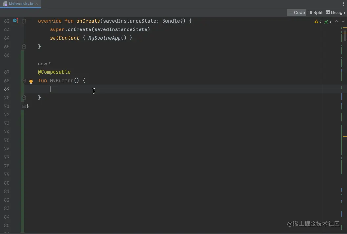Click the Bundle? parameter type
The height and width of the screenshot is (234, 347).
click(x=172, y=21)
